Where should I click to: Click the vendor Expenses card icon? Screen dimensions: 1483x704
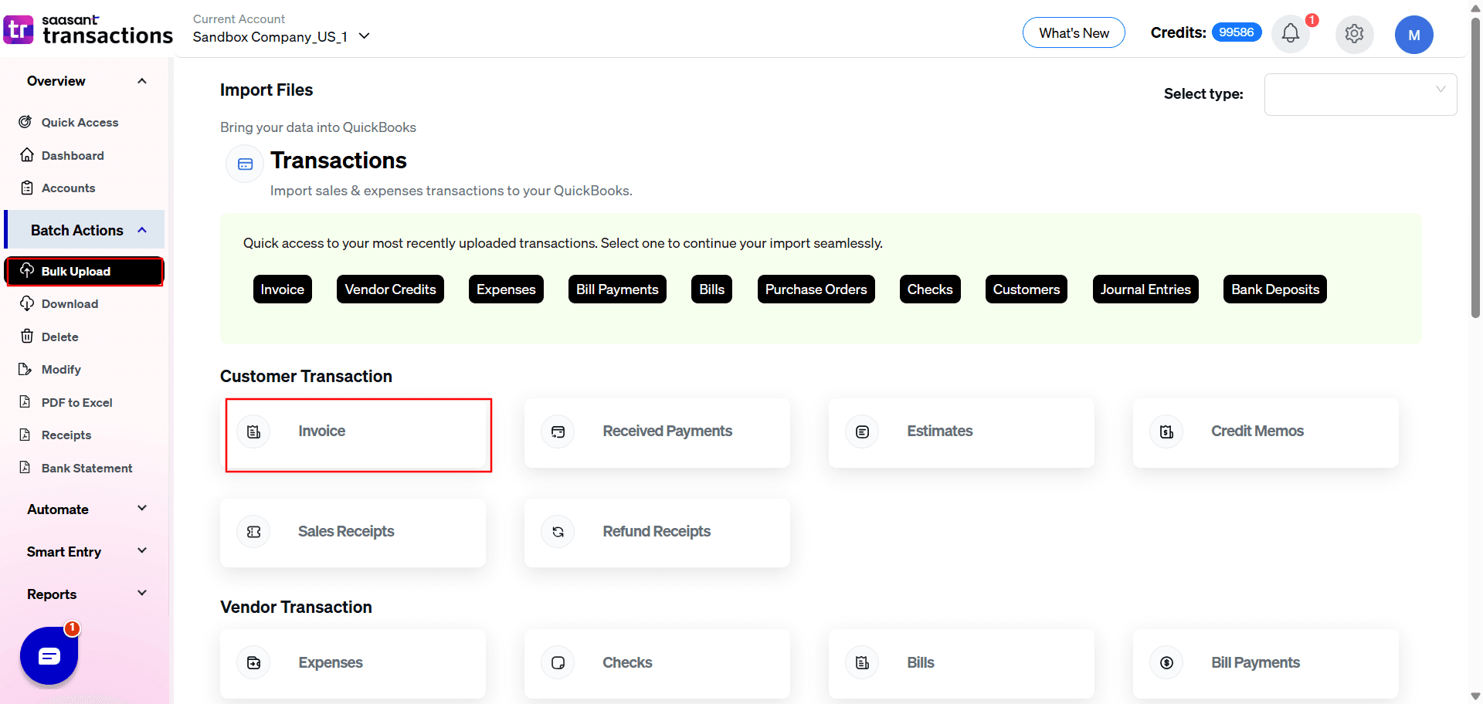[x=253, y=662]
